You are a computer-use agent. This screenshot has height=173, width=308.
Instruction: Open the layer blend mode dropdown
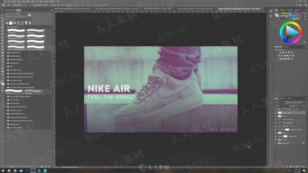click(x=282, y=106)
